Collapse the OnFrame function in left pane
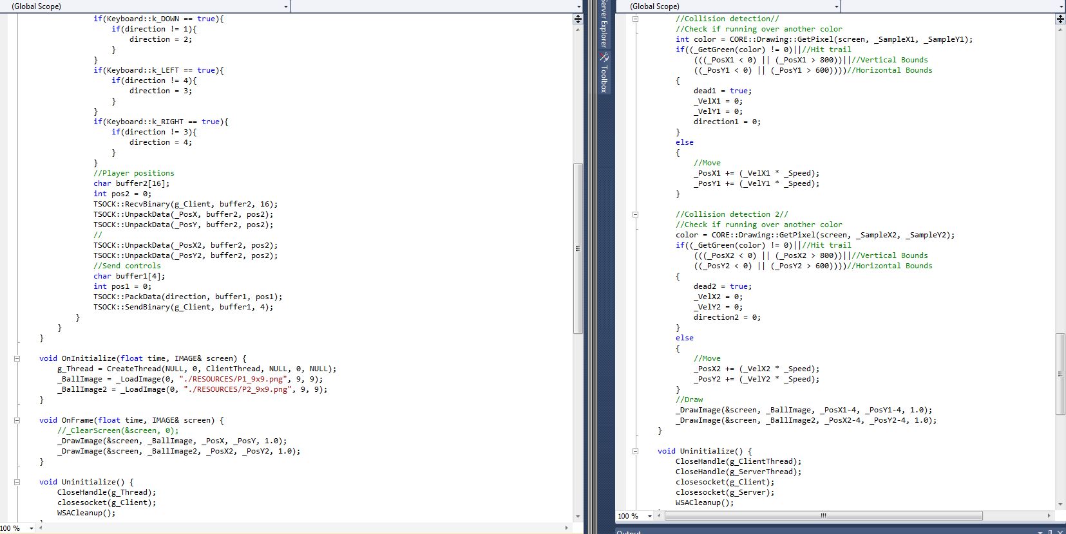The width and height of the screenshot is (1066, 534). 17,420
